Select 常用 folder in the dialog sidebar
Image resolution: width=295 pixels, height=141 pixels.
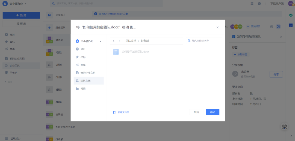88,89
